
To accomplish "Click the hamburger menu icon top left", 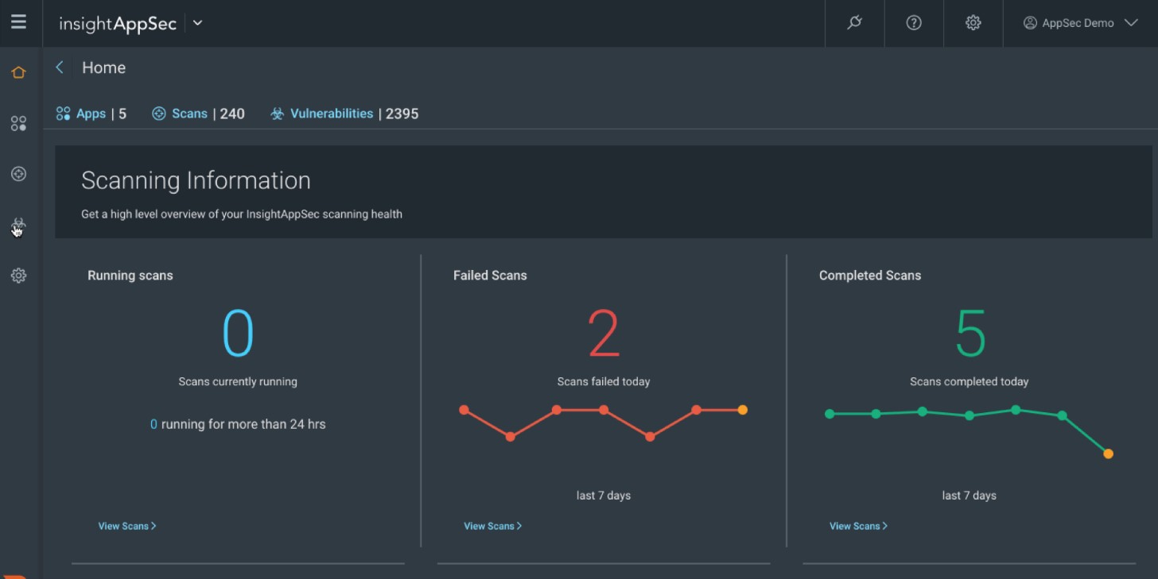I will [18, 22].
